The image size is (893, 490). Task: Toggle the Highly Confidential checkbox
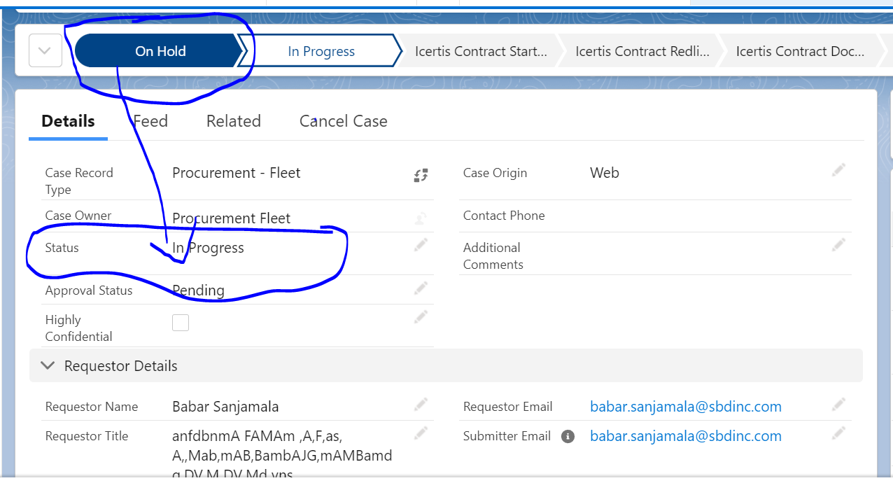pos(181,323)
